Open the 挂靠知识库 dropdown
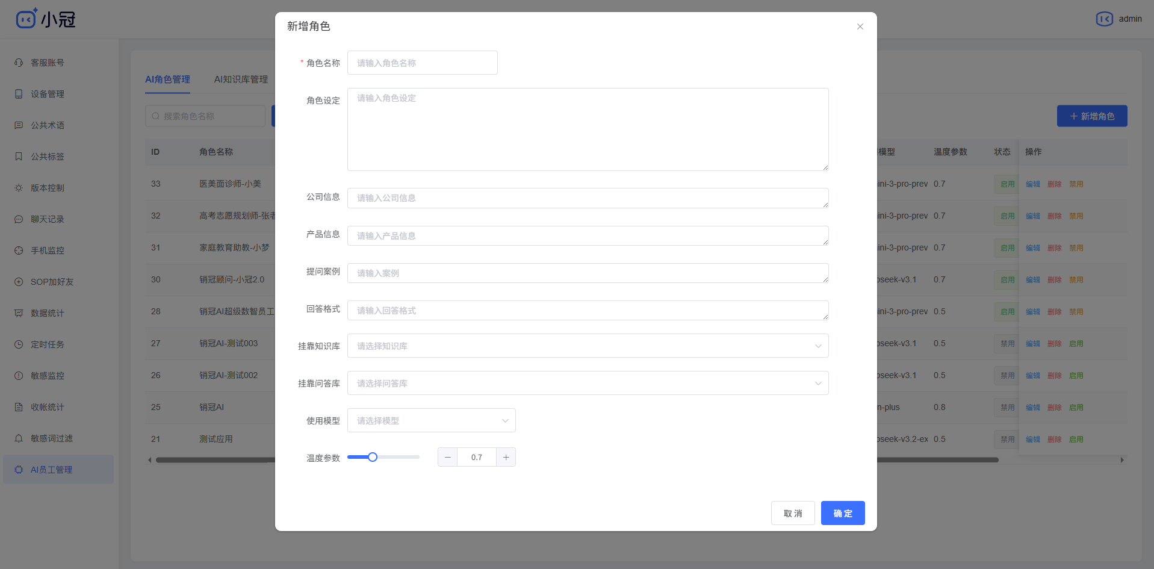 coord(588,346)
